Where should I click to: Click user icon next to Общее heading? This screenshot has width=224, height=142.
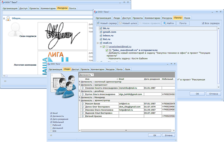pyautogui.click(x=8, y=18)
